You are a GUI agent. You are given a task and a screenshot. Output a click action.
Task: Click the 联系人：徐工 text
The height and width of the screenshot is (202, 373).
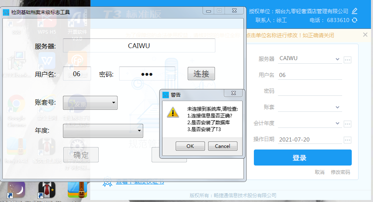click(x=271, y=20)
